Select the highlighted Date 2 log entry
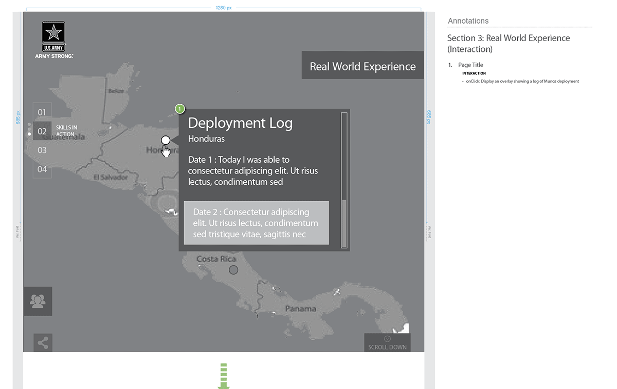 coord(256,223)
